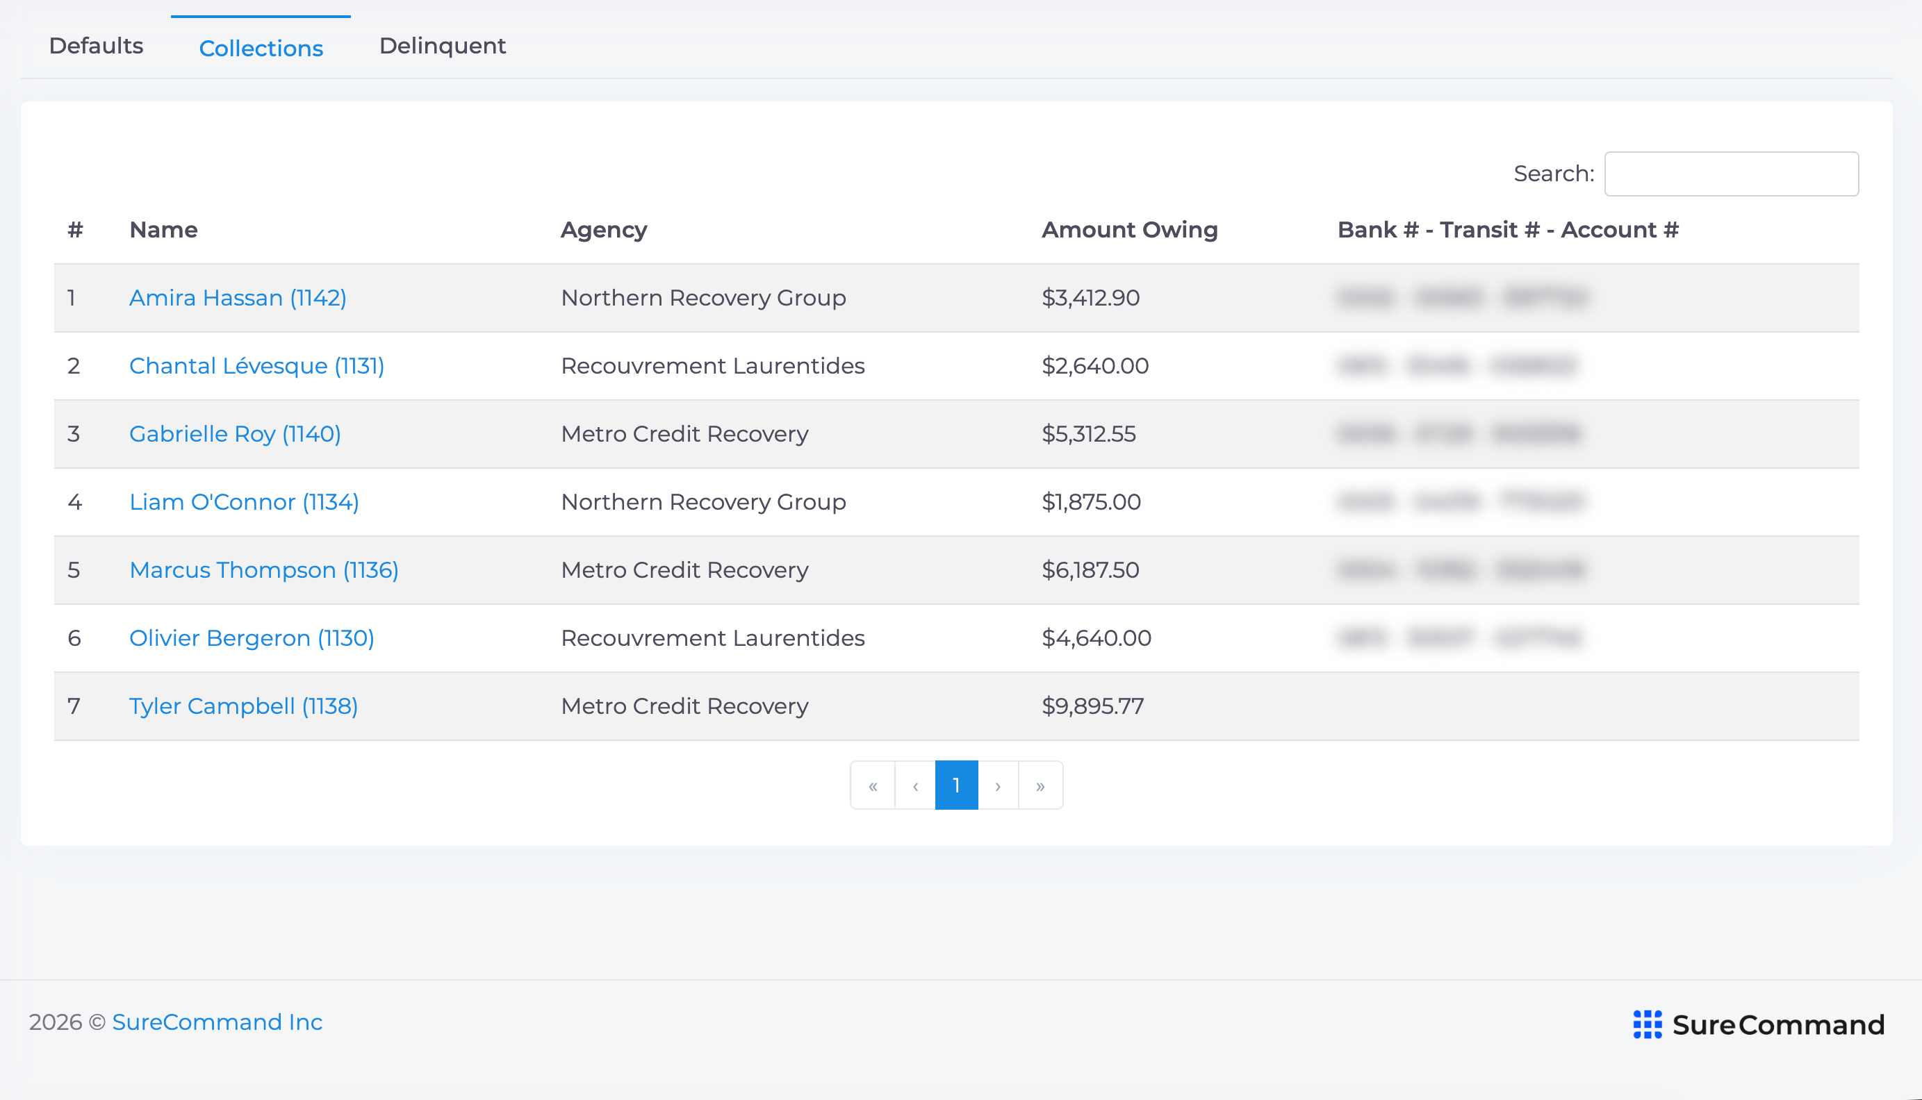Click the $4,640.00 amount cell
The width and height of the screenshot is (1922, 1100).
[x=1096, y=637]
